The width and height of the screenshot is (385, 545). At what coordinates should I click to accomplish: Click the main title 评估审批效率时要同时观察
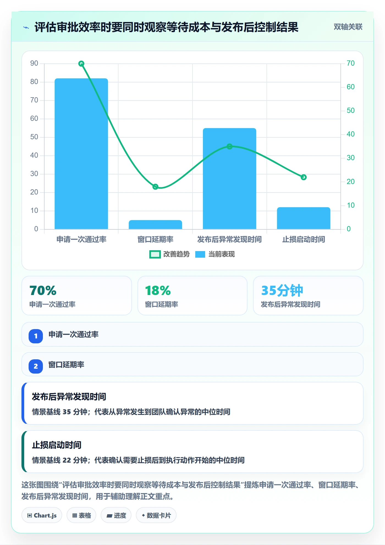166,27
